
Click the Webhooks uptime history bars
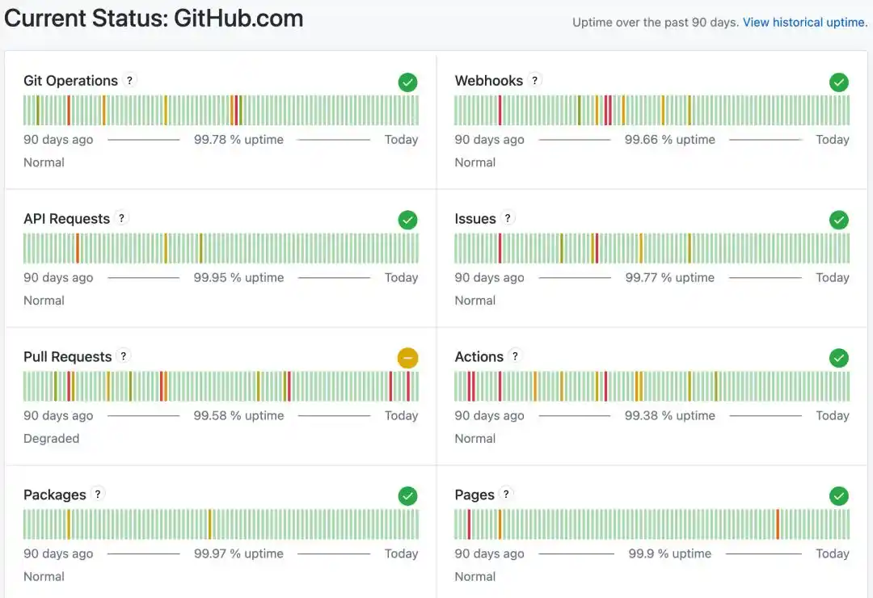(652, 110)
